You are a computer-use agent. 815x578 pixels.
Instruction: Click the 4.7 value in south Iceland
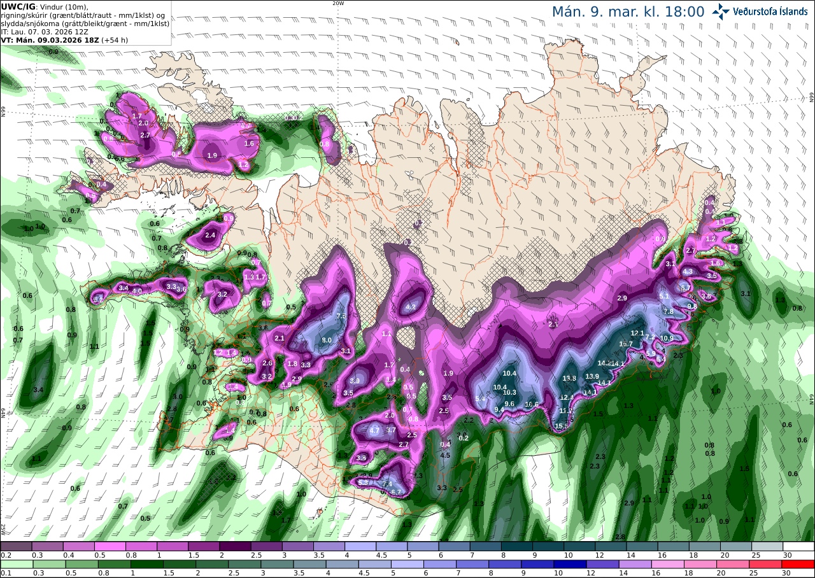pyautogui.click(x=374, y=431)
